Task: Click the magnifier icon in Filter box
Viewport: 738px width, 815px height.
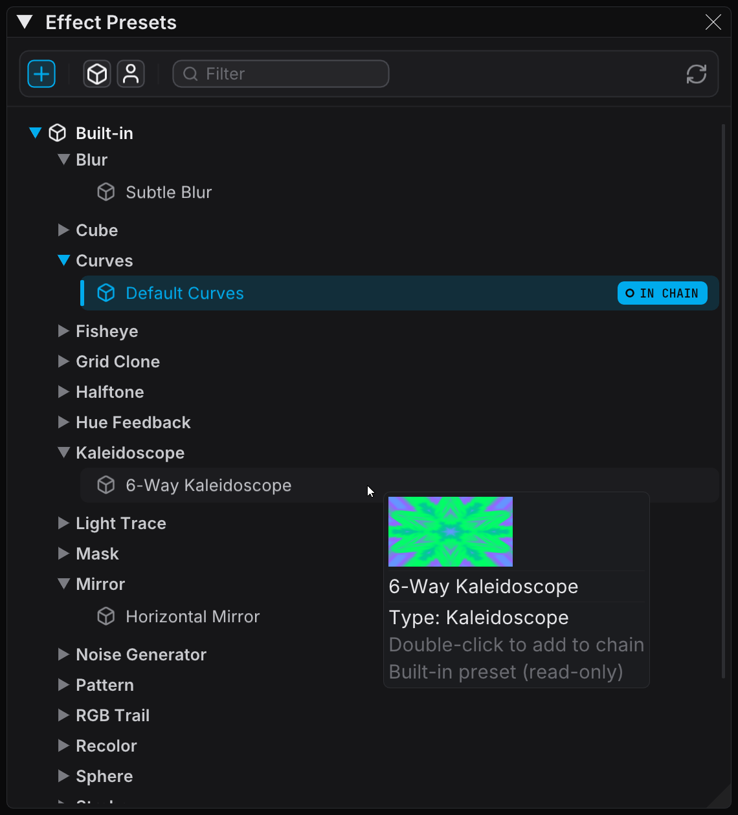Action: pyautogui.click(x=190, y=74)
